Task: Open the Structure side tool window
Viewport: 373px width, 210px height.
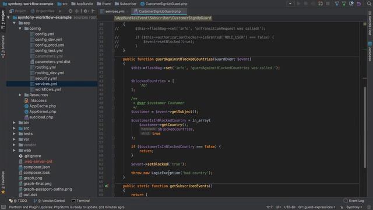Action: [3, 47]
